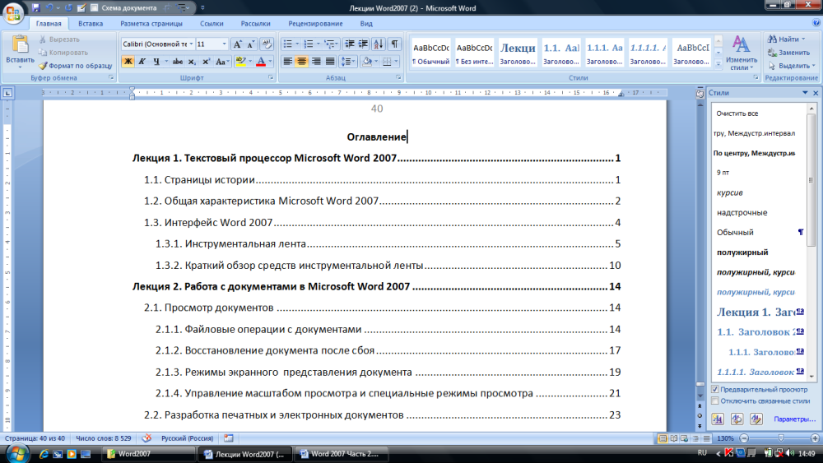Open Вставка ribbon tab
The height and width of the screenshot is (463, 823).
pos(91,24)
